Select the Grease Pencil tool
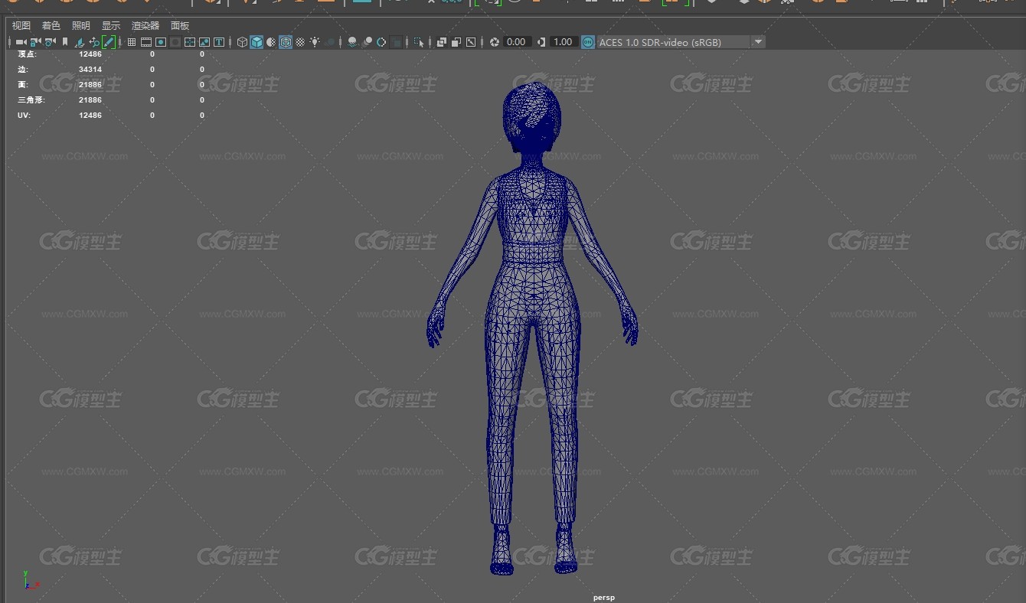 pyautogui.click(x=109, y=42)
